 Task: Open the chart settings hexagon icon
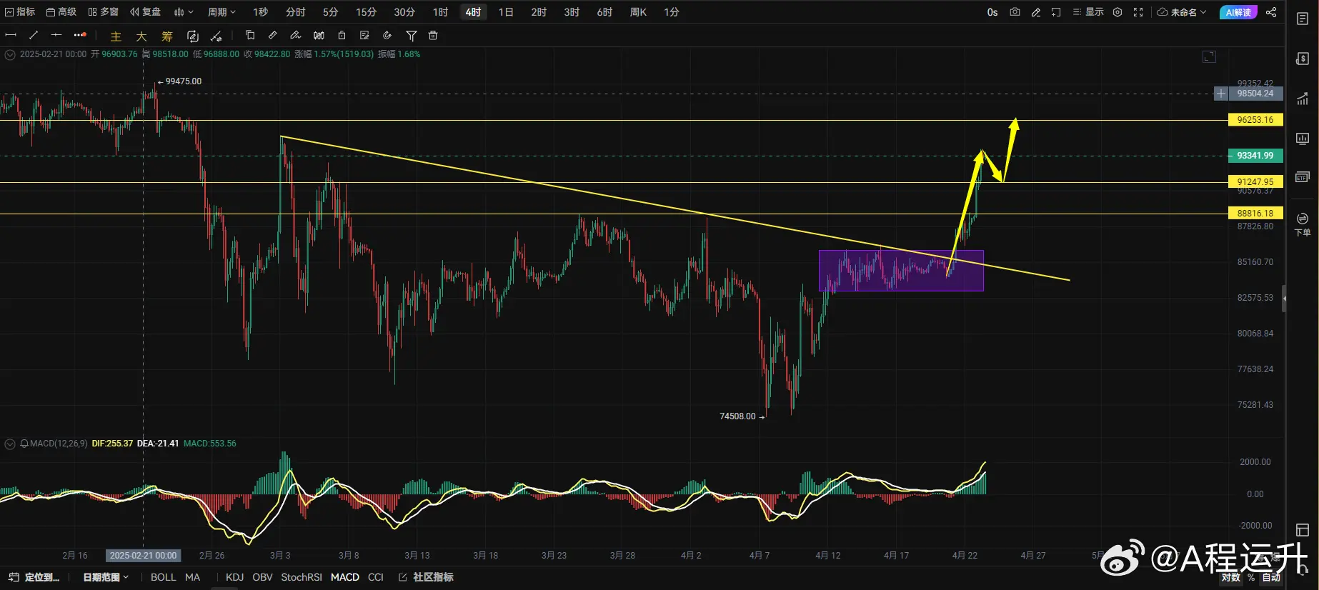[1118, 12]
